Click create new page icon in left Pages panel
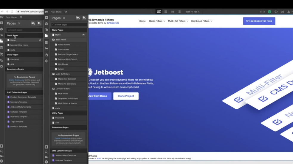The image size is (293, 164). click(x=39, y=23)
